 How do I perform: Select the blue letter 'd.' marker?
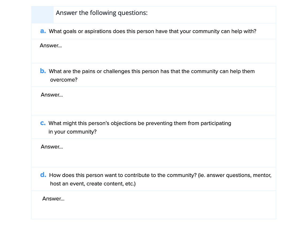click(x=43, y=175)
